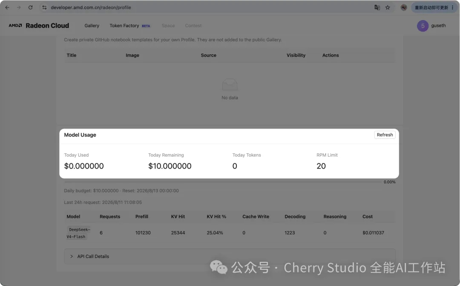Click the BETA badge next to Token Factory
The width and height of the screenshot is (460, 286).
point(146,26)
